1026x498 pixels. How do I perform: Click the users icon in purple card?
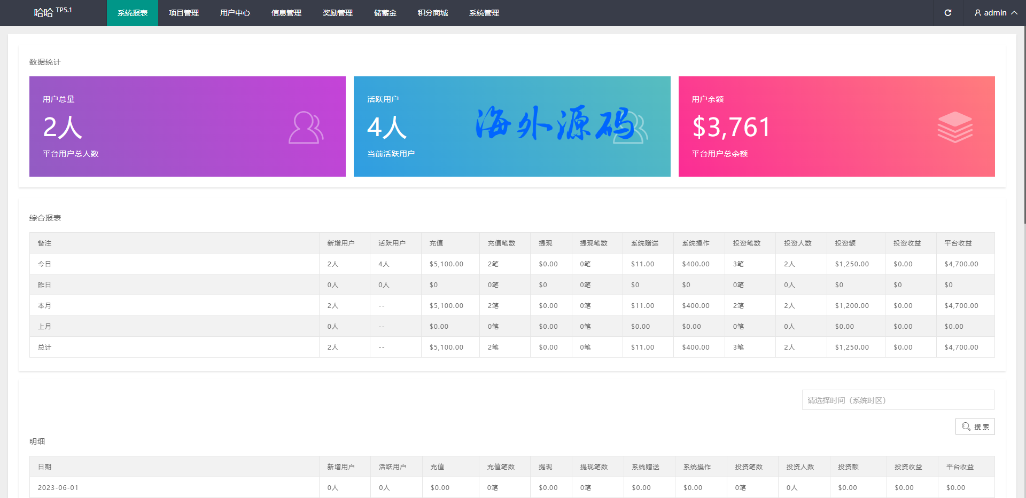point(306,128)
